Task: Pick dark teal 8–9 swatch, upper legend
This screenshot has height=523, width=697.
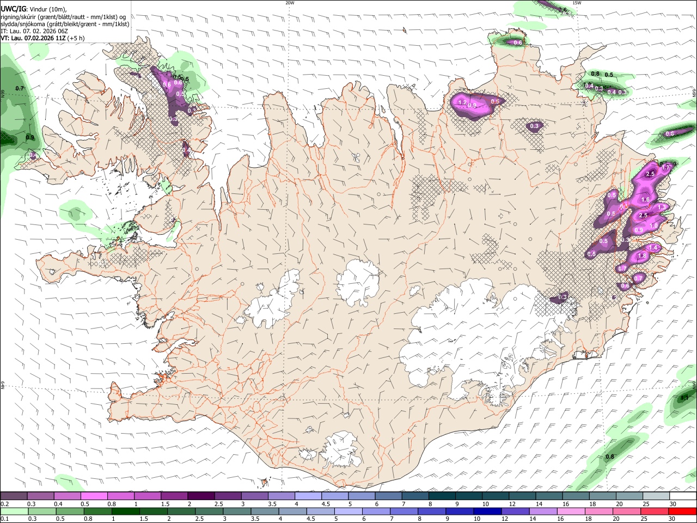Action: pos(442,496)
